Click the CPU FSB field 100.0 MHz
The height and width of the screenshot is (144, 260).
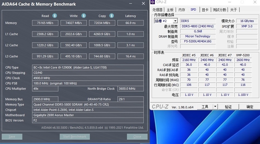(88, 83)
